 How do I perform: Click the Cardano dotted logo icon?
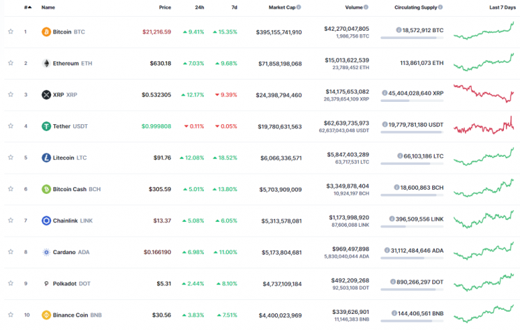tap(46, 252)
